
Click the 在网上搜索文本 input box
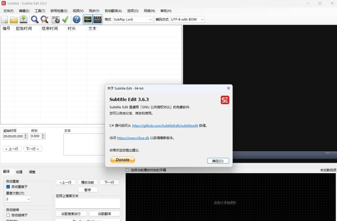click(x=88, y=203)
